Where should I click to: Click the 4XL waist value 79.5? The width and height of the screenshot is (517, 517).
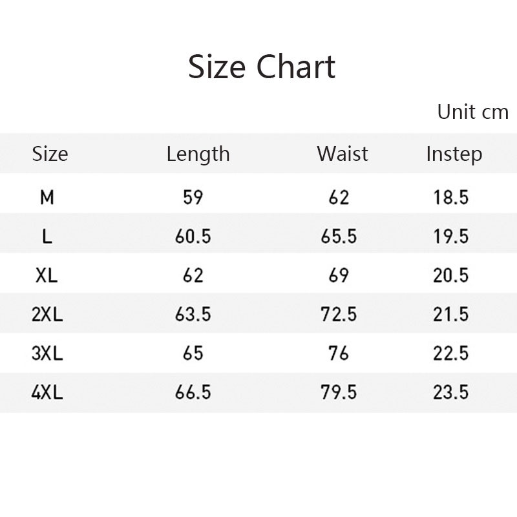coord(339,392)
